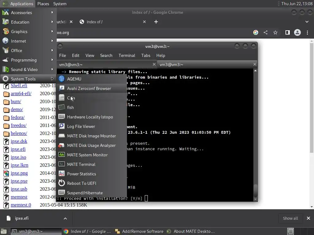Open terminal View menu
Image resolution: width=314 pixels, height=235 pixels.
point(90,56)
